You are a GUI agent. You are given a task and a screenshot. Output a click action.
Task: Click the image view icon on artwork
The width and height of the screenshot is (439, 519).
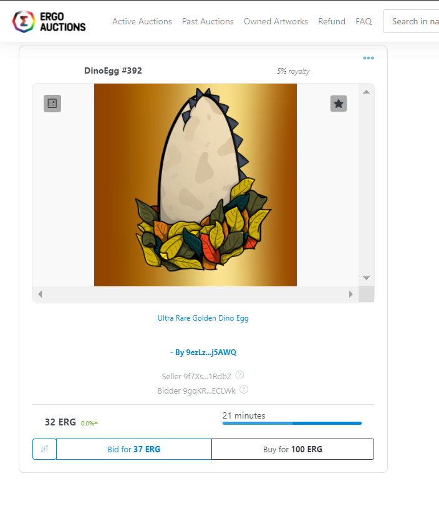tap(52, 104)
